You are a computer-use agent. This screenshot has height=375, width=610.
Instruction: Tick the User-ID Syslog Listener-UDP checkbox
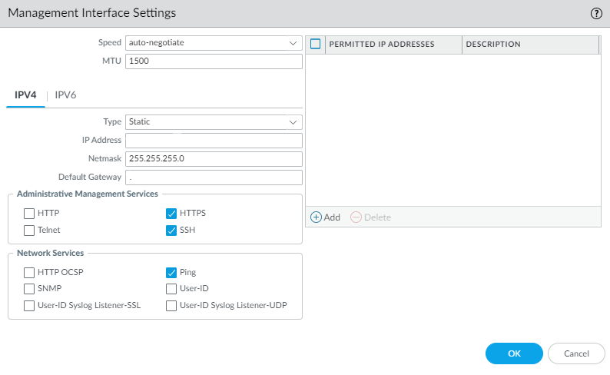[171, 306]
